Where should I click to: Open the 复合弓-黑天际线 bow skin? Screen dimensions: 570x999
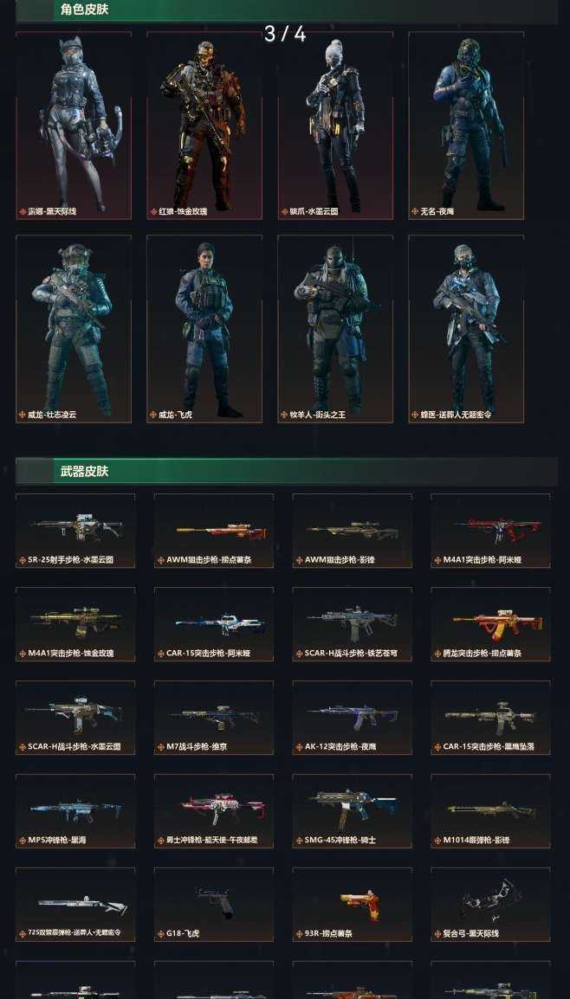490,905
